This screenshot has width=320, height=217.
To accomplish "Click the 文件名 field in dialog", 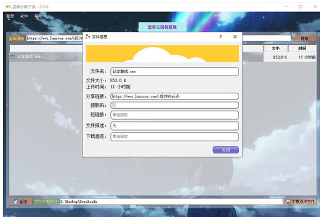I will tap(174, 71).
